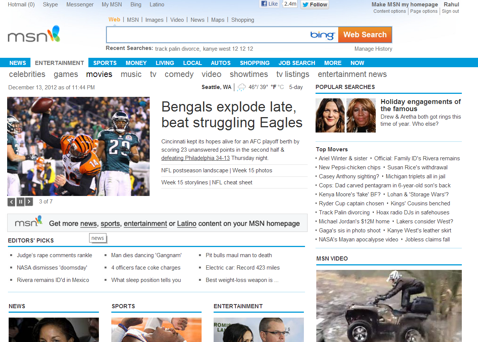
Task: Go to previous slideshow story
Action: point(12,202)
